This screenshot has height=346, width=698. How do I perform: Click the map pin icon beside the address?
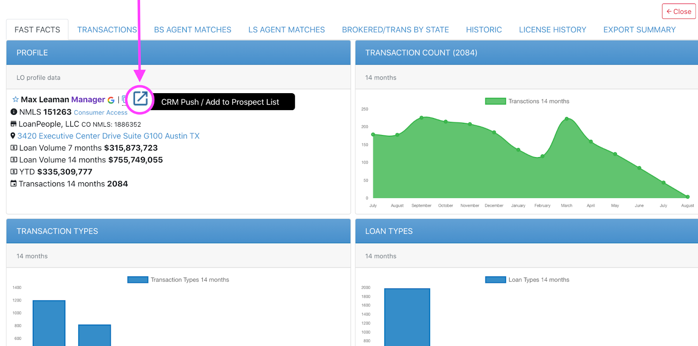coord(13,136)
